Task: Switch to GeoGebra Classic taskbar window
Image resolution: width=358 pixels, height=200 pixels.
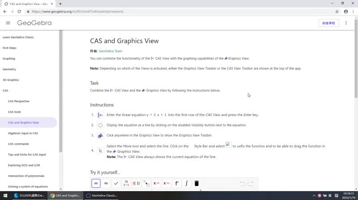Action: [102, 196]
